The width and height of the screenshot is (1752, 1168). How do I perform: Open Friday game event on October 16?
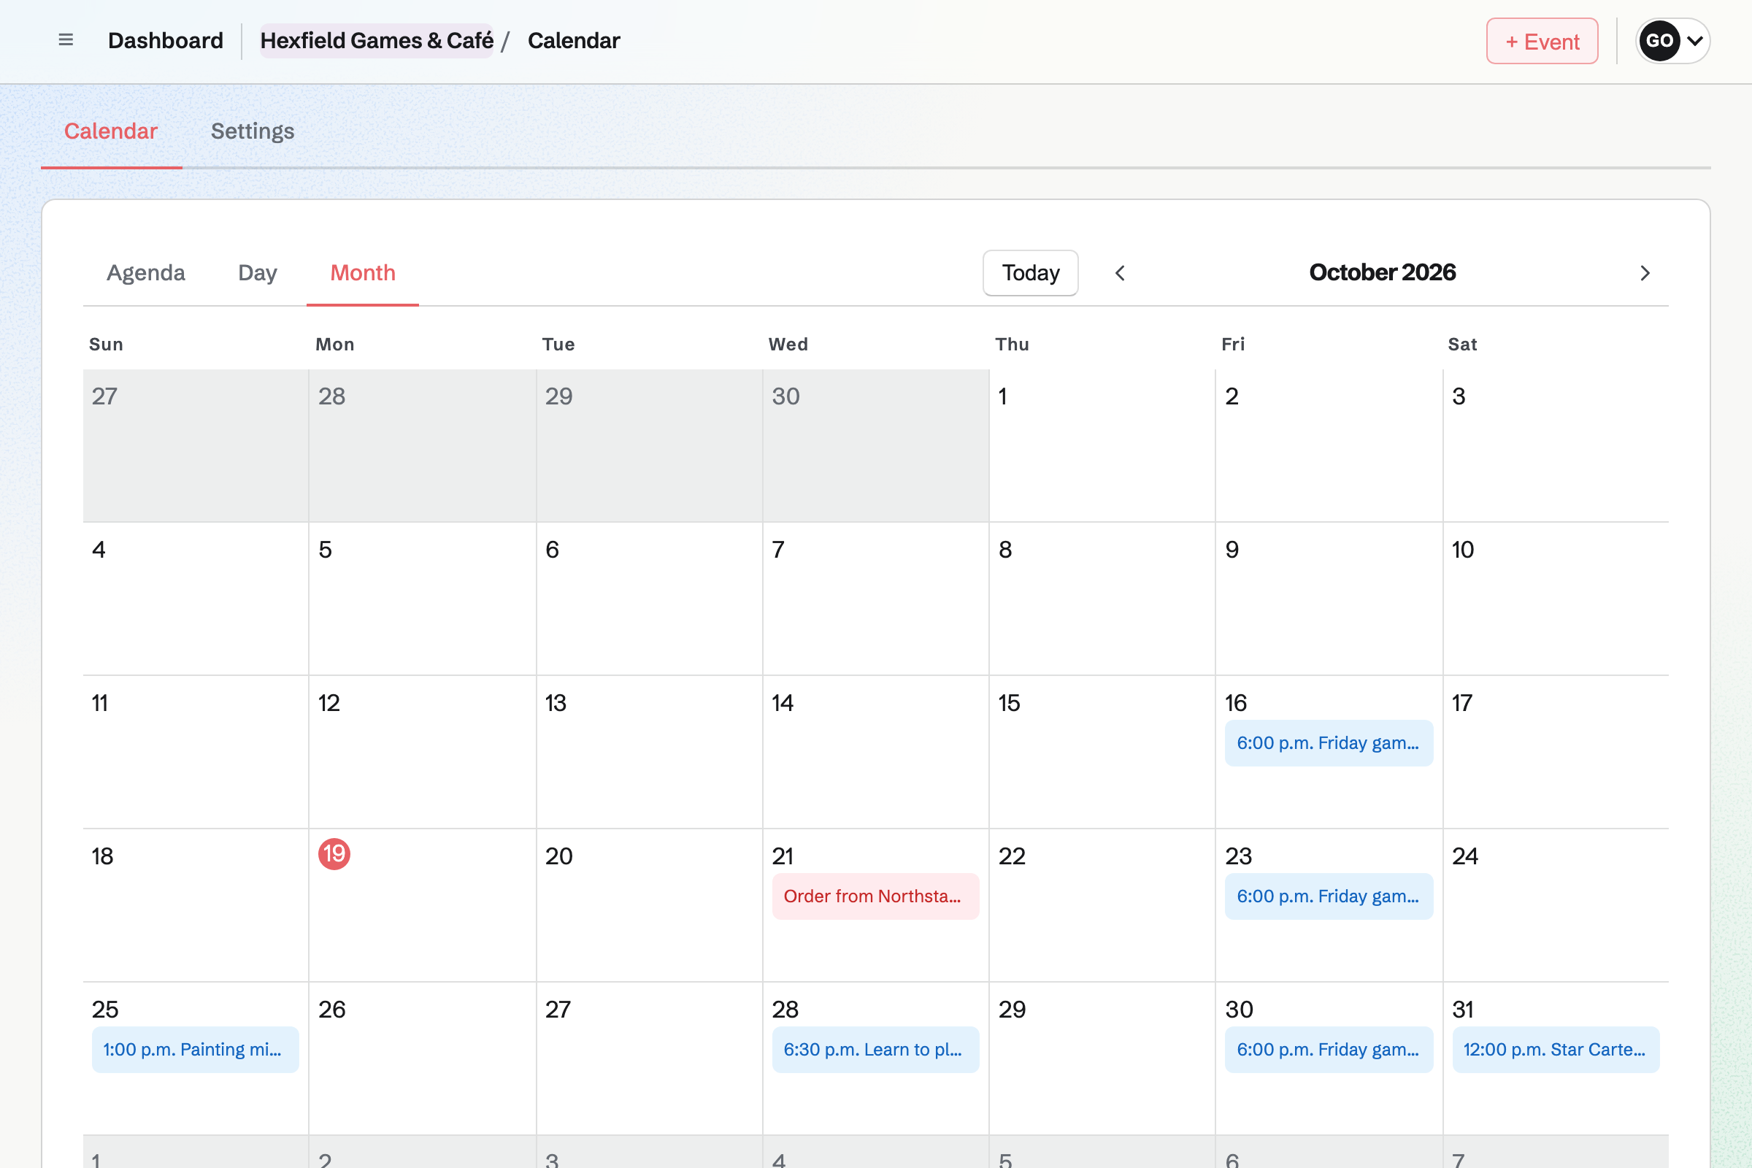click(1329, 742)
